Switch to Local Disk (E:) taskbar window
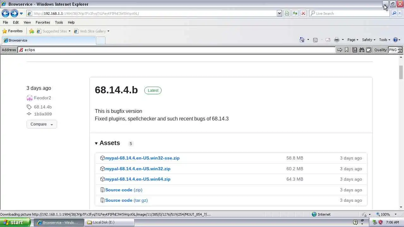 coord(110,222)
